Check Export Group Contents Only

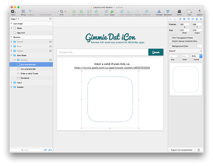pos(170,41)
